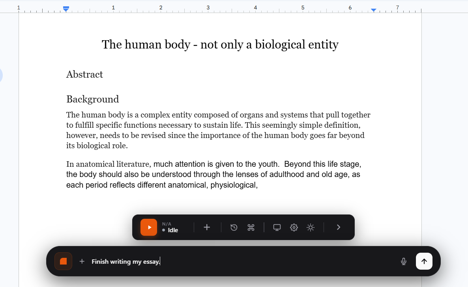
Task: Click the orange play button
Action: click(149, 227)
